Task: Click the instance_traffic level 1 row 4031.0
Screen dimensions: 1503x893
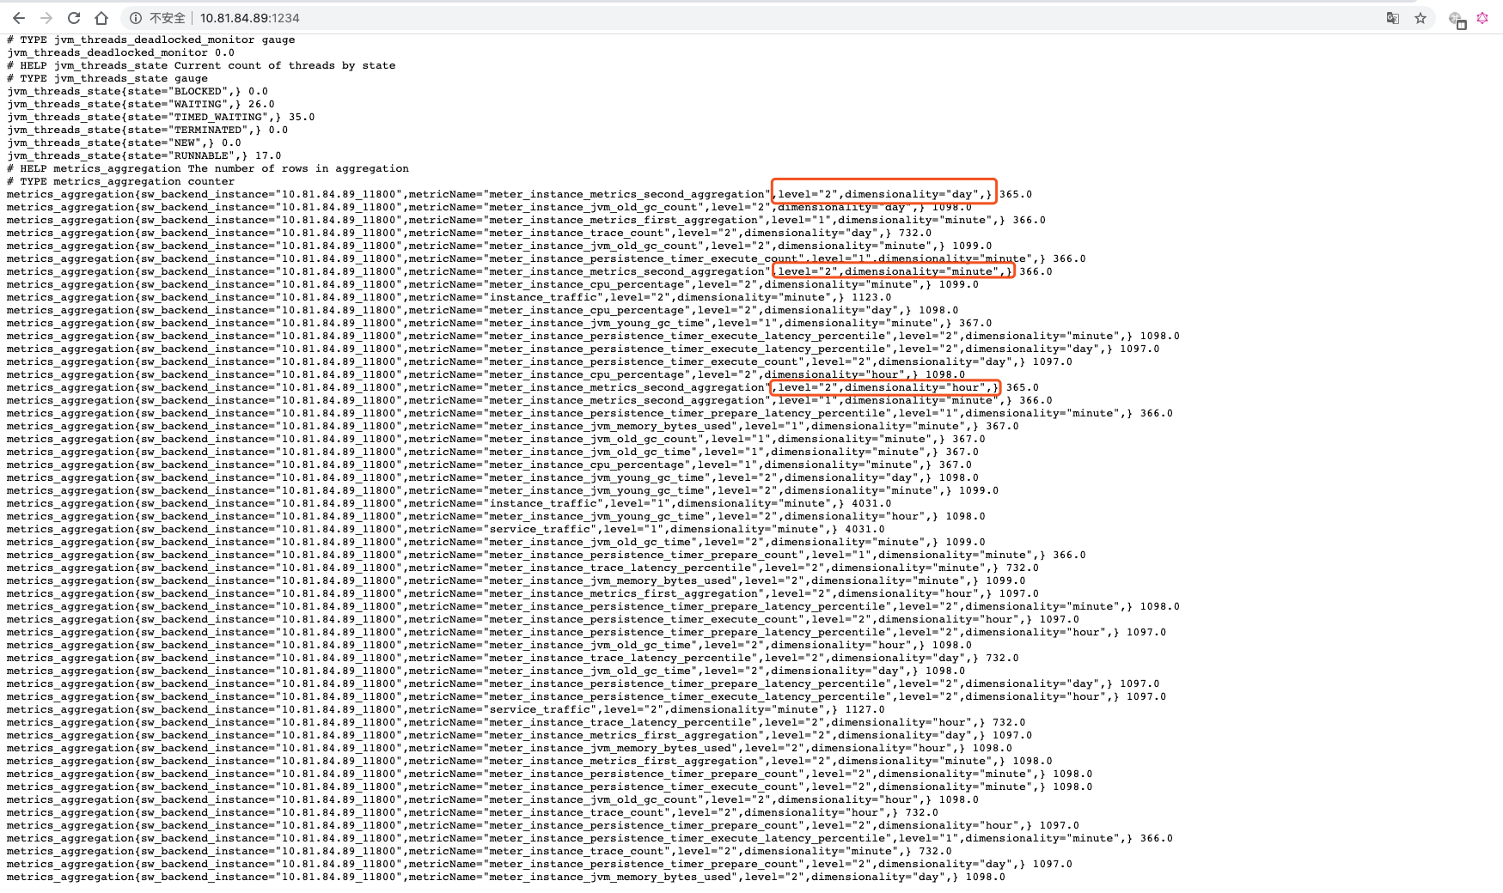Action: (449, 503)
